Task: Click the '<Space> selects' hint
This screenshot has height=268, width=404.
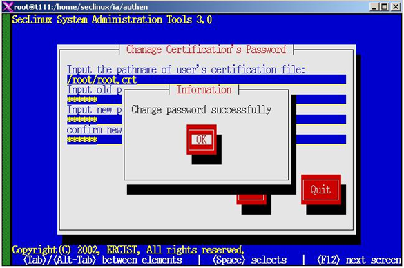Action: coord(249,260)
